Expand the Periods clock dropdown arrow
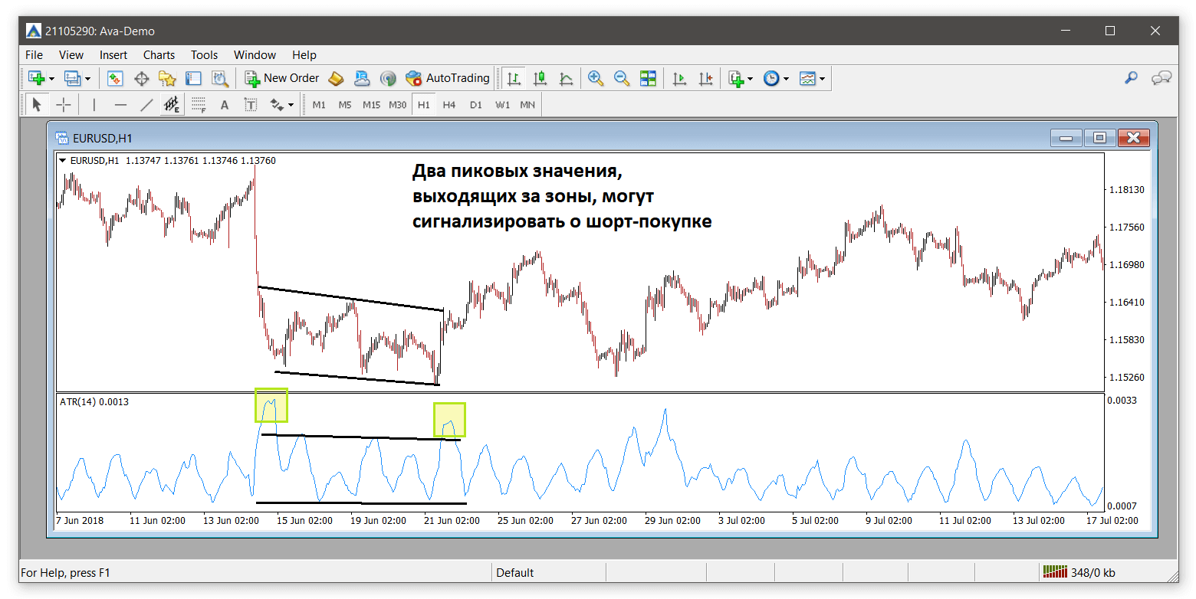The width and height of the screenshot is (1196, 599). (786, 79)
